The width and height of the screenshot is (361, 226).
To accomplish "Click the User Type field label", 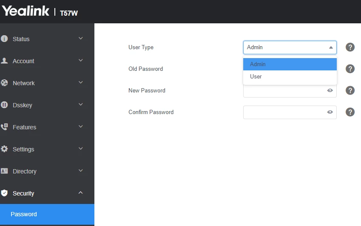I will point(141,47).
